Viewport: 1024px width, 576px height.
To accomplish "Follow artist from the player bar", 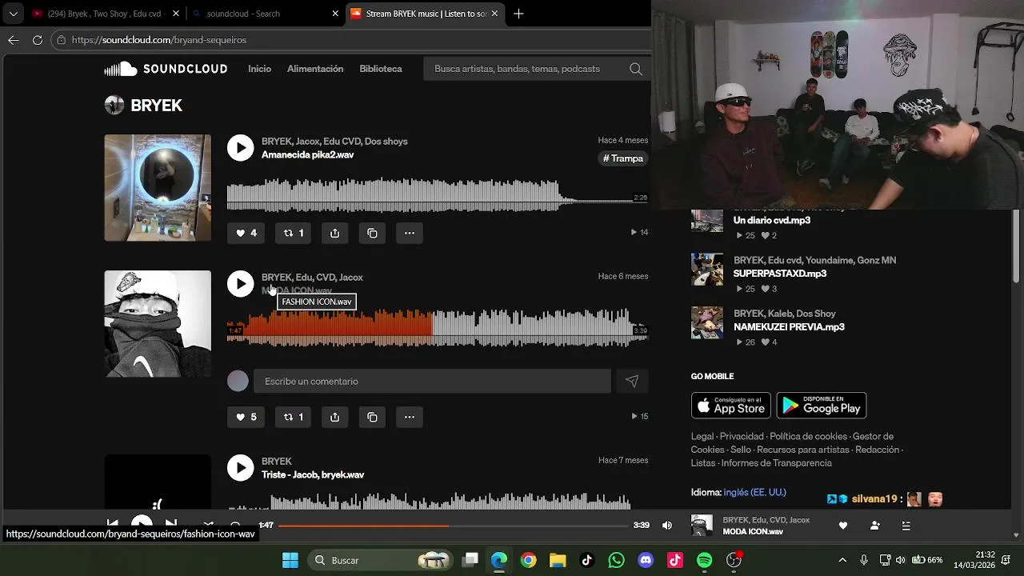I will [874, 526].
